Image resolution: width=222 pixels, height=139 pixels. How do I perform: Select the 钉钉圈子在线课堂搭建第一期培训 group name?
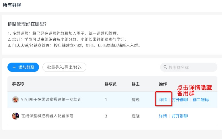51,100
